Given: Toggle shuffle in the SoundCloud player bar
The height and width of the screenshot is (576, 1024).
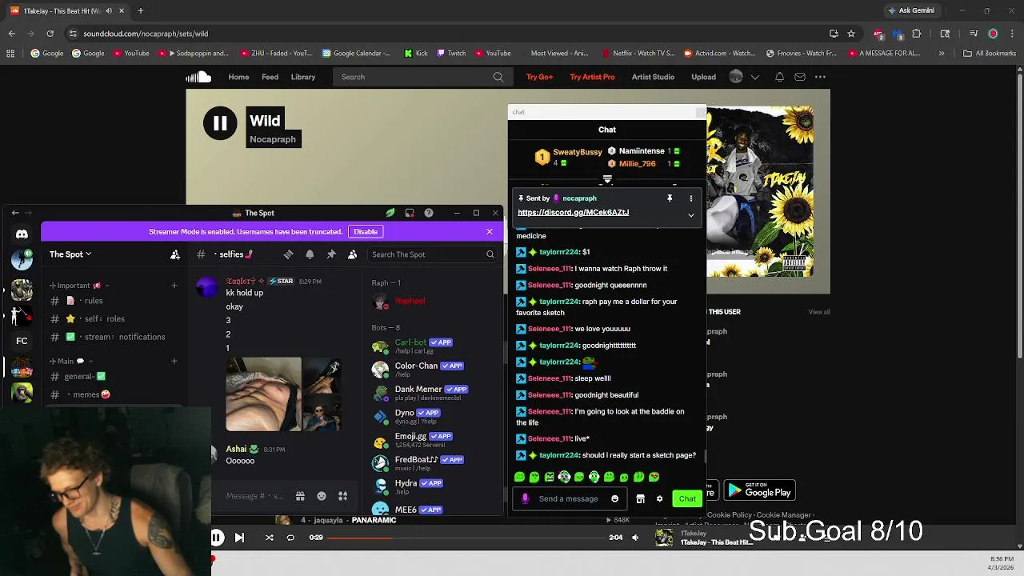Looking at the screenshot, I should (269, 538).
